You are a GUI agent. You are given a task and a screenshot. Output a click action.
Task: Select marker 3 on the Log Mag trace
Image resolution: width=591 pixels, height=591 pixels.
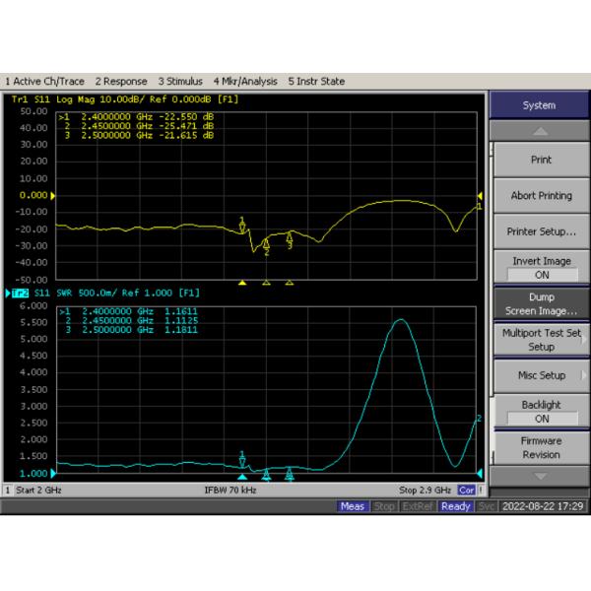pyautogui.click(x=289, y=240)
